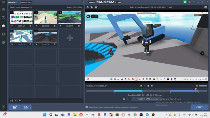Viewport: 210px width, 118px height.
Task: Stop the video playback
Action: coord(148,86)
